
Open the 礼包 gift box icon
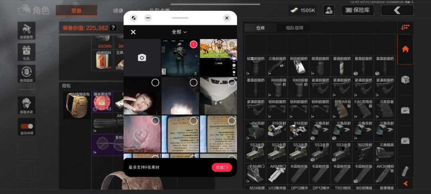coord(26,52)
